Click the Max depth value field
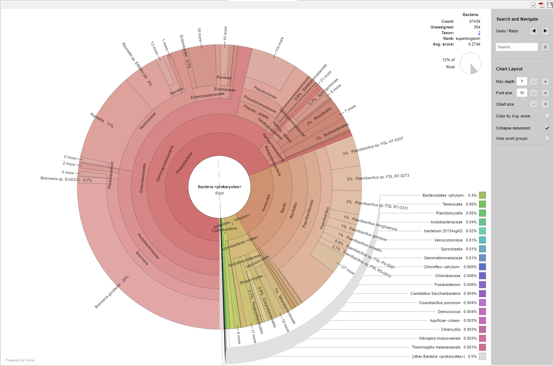 pos(521,82)
